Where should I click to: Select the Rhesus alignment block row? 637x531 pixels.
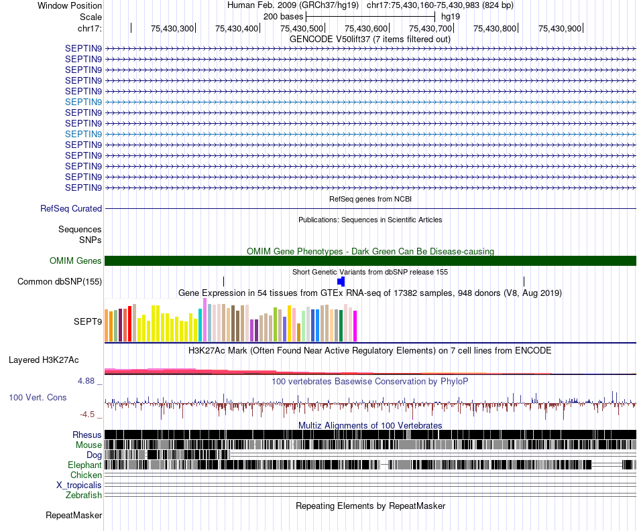(370, 435)
